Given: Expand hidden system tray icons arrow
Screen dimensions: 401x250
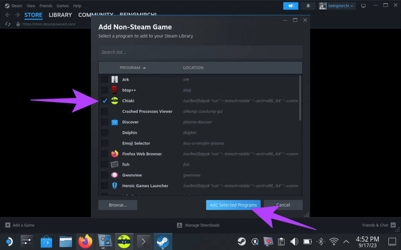Looking at the screenshot, I should 346,241.
